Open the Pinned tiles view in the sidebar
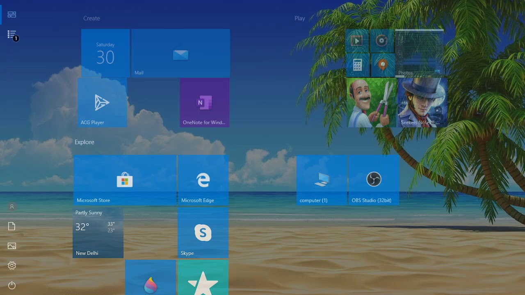 (x=12, y=15)
